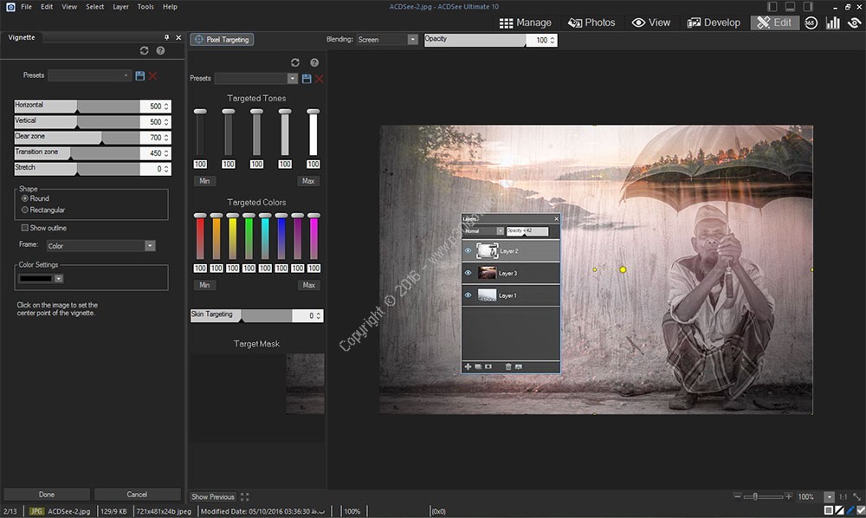Open the Tools menu
This screenshot has width=866, height=518.
pyautogui.click(x=145, y=5)
